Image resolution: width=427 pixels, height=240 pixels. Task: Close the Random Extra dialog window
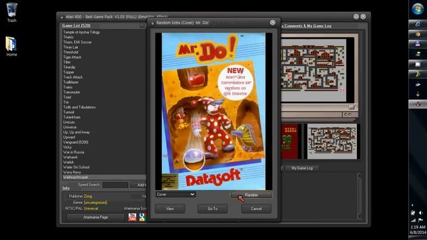coord(272,23)
